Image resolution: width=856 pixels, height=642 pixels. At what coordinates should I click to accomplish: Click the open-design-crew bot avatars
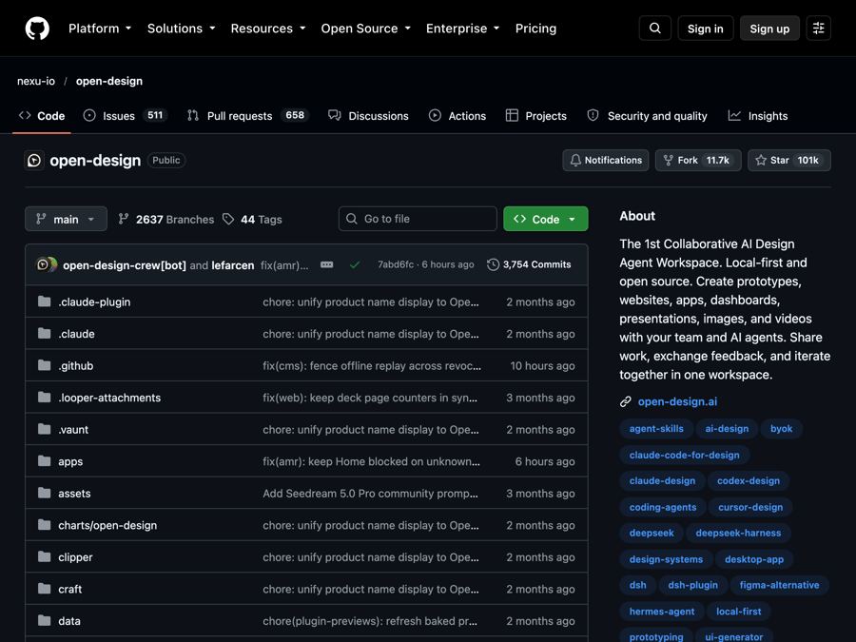coord(47,264)
